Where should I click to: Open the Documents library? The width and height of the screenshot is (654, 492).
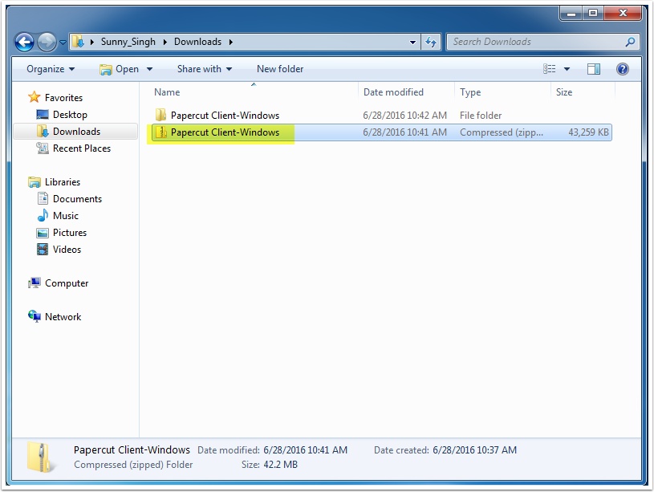77,199
